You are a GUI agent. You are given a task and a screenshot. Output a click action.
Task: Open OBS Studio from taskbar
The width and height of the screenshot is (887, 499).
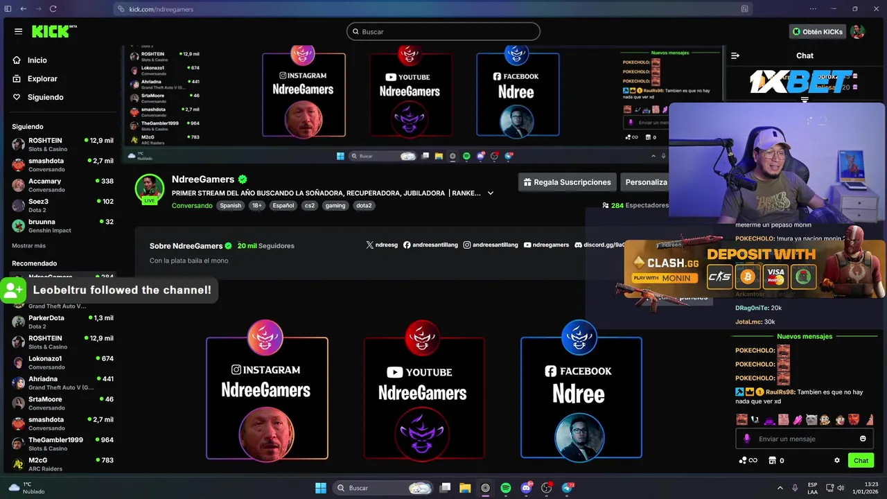click(x=547, y=488)
